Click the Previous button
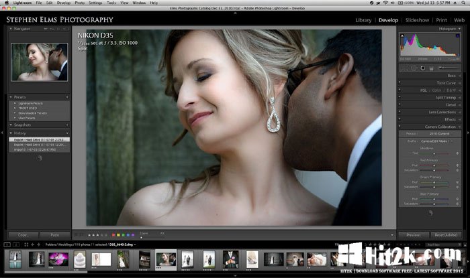This screenshot has height=278, width=470. 414,235
